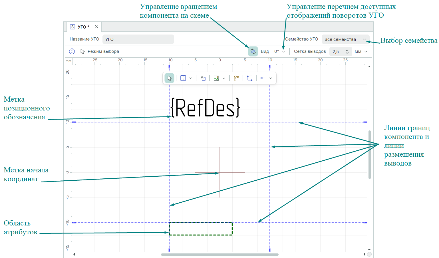439x258 pixels.
Task: Click the horizontal scrollbar at canvas bottom
Action: point(219,254)
